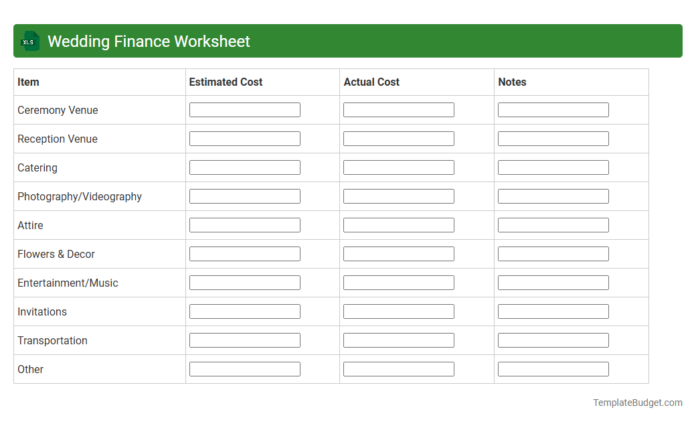The height and width of the screenshot is (422, 696).
Task: Click the Wedding Finance Worksheet title
Action: 148,41
